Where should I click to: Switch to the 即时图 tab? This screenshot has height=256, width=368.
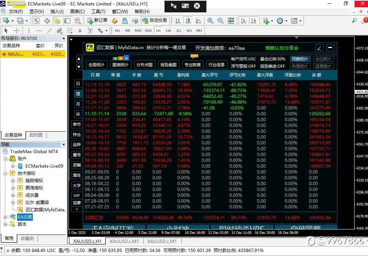[36, 135]
